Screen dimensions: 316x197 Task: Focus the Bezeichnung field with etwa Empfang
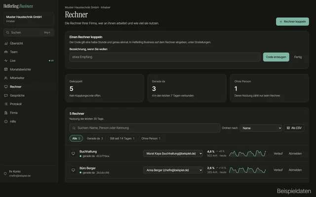point(165,57)
